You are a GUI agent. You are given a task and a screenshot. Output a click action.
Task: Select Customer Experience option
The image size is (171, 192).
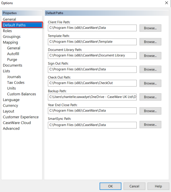(x=21, y=117)
